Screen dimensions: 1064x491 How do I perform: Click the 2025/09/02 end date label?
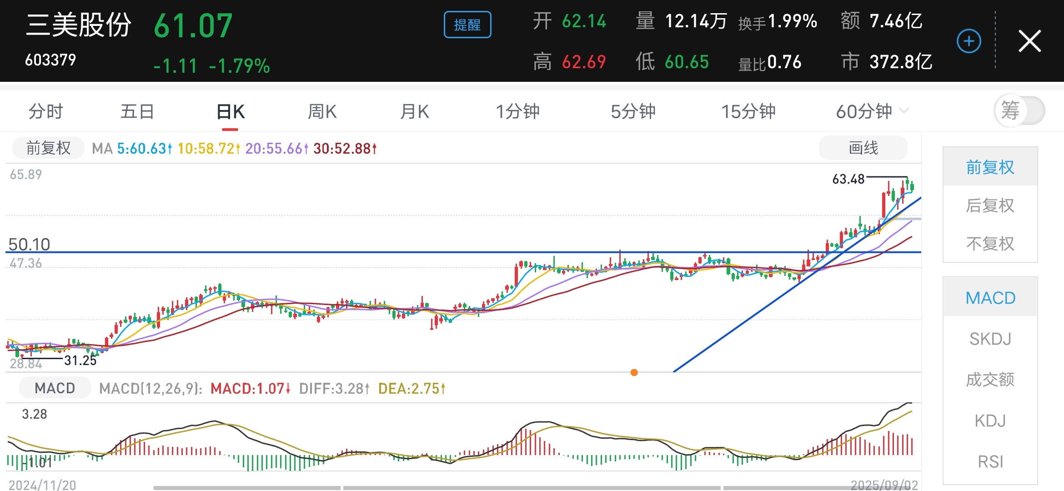pos(884,485)
